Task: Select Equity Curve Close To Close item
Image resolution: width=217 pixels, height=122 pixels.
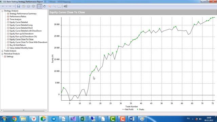Action: tap(21, 39)
